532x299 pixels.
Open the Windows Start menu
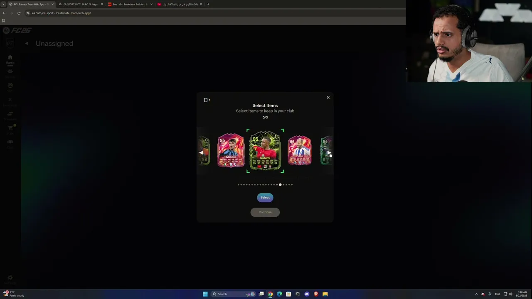[x=205, y=294]
